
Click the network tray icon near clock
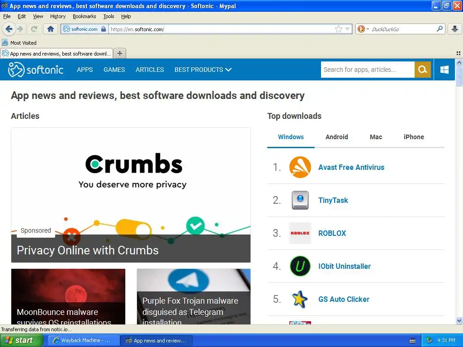tap(430, 340)
